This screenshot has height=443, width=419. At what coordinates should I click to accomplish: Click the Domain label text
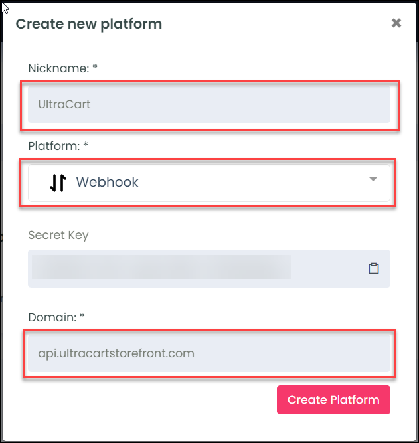[x=52, y=317]
